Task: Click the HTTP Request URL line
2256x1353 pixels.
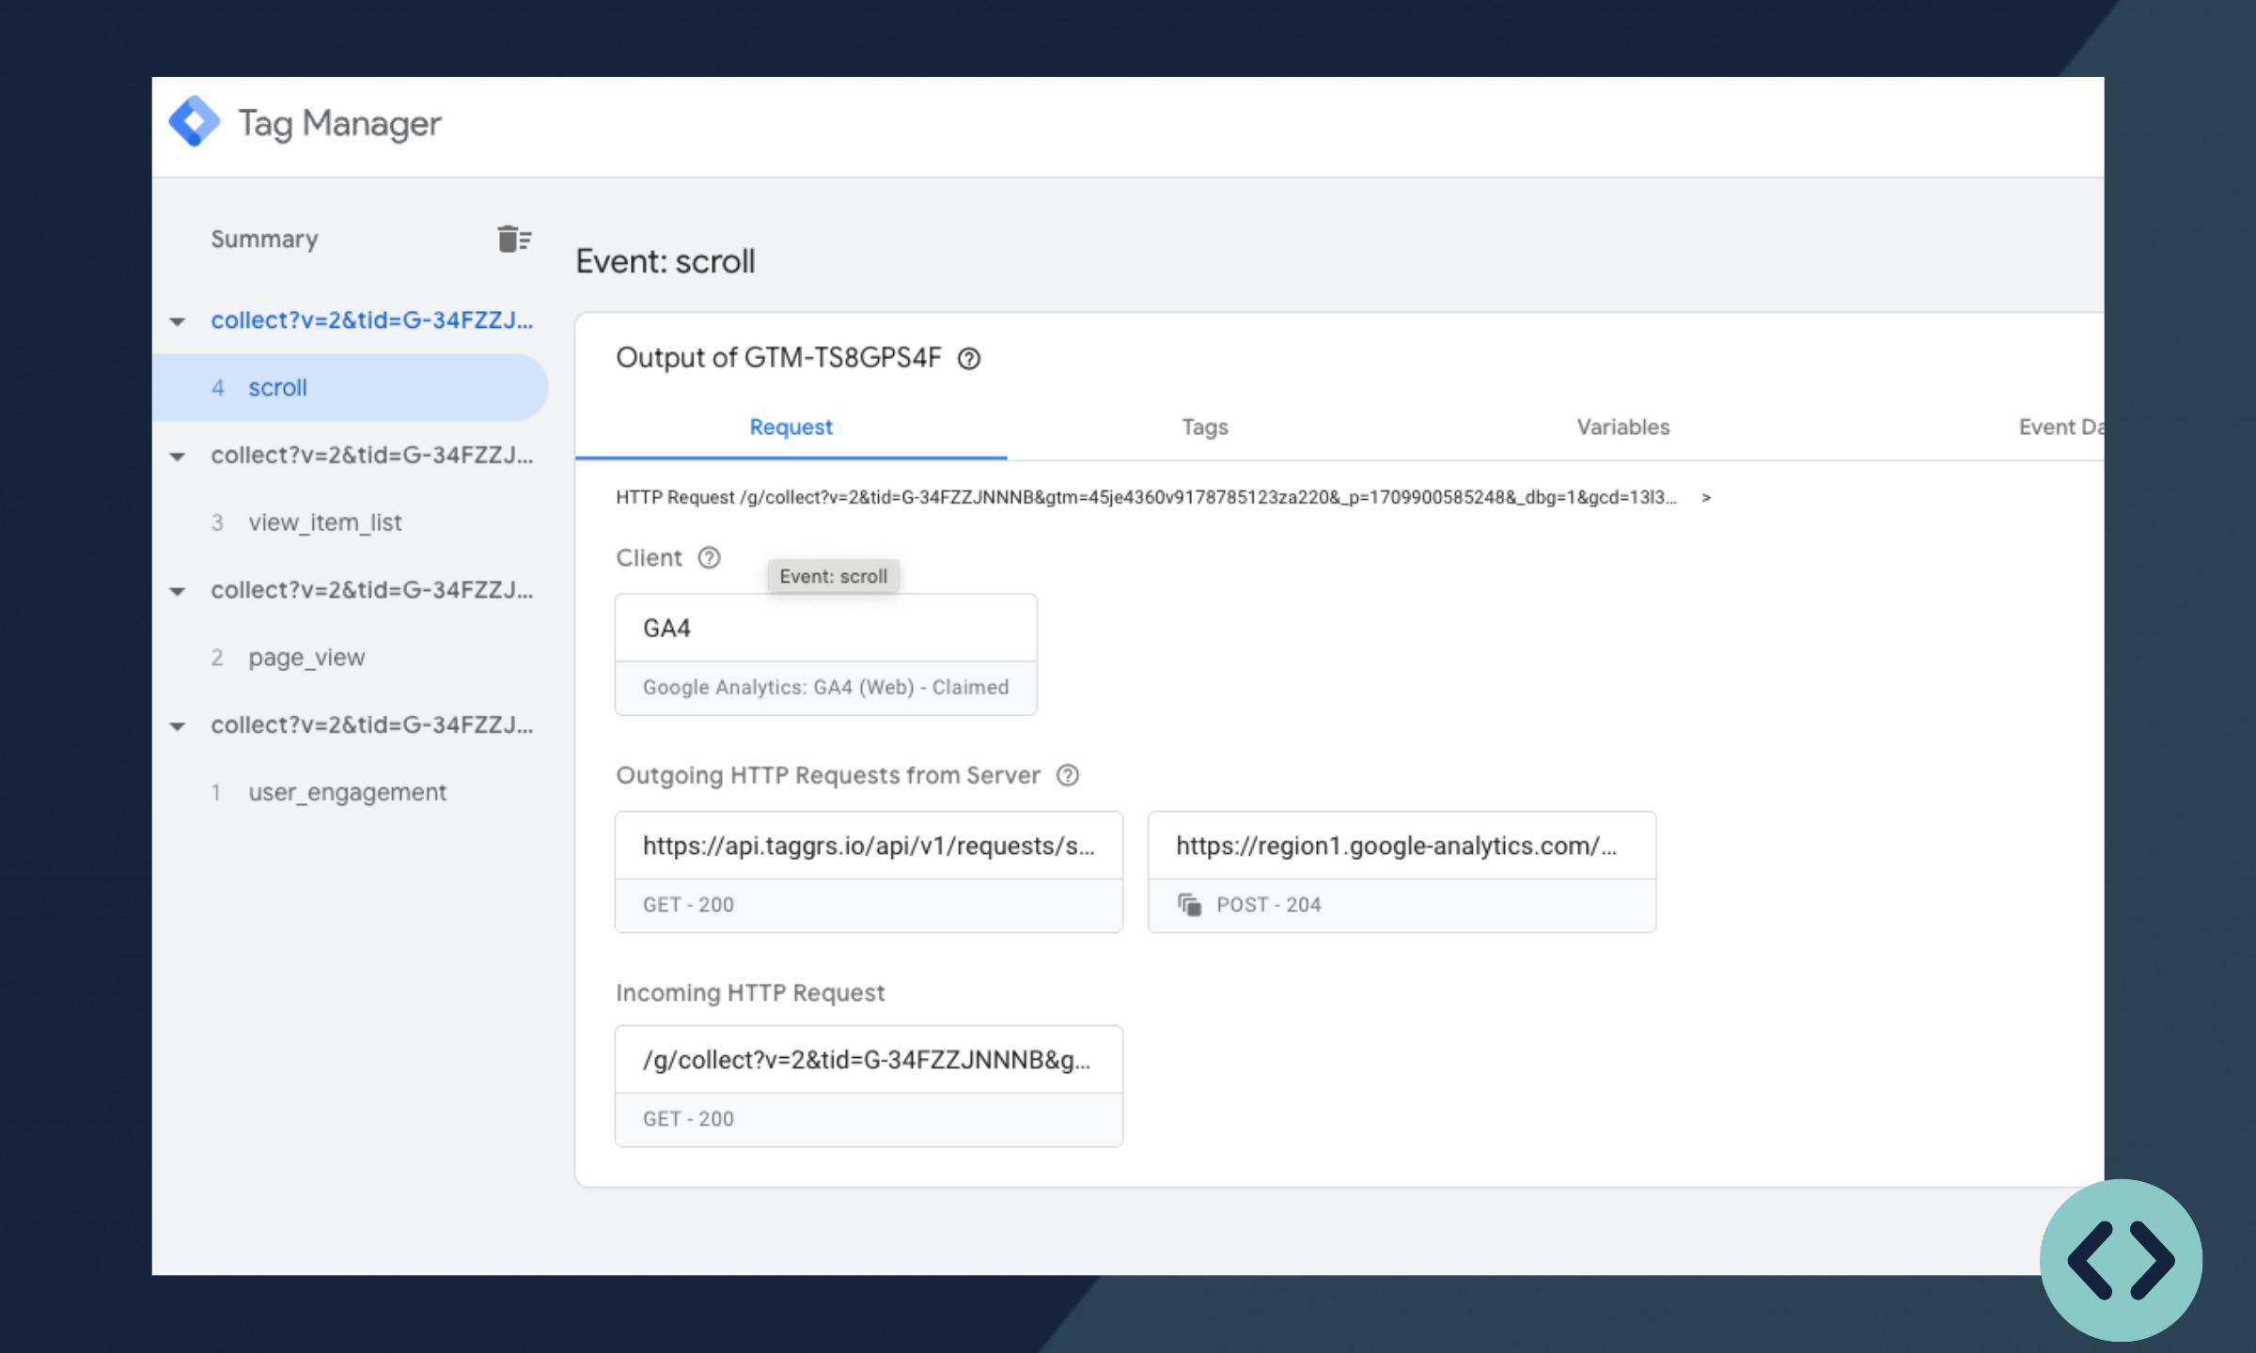Action: (1146, 498)
